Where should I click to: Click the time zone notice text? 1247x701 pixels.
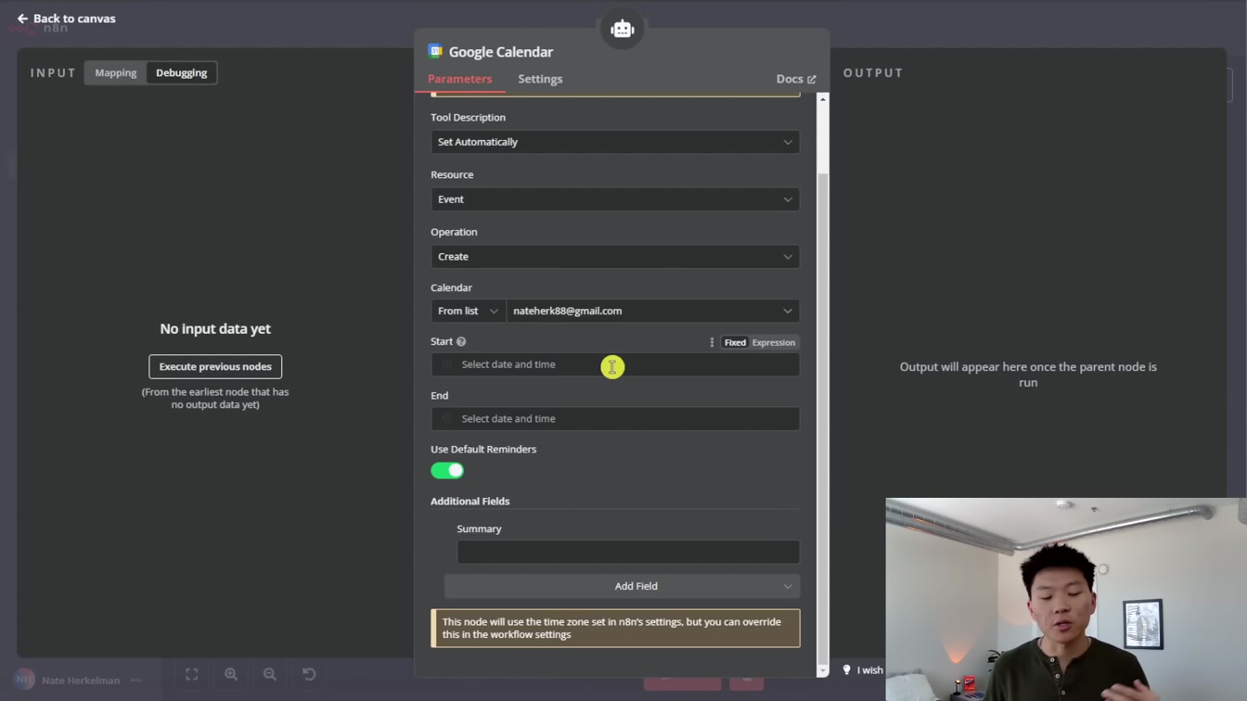click(611, 628)
